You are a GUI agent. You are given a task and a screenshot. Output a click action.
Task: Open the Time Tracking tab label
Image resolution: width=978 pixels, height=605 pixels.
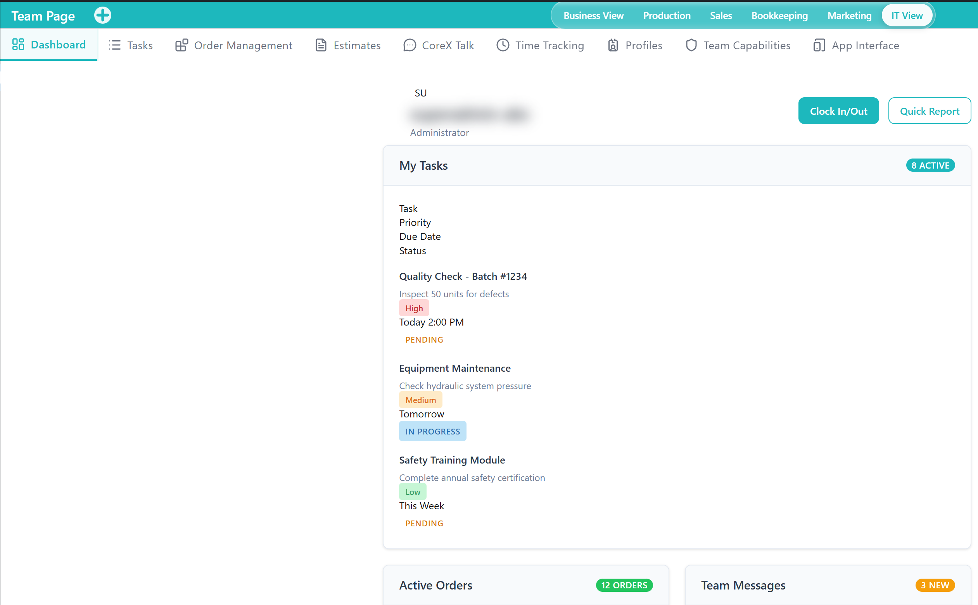point(549,45)
